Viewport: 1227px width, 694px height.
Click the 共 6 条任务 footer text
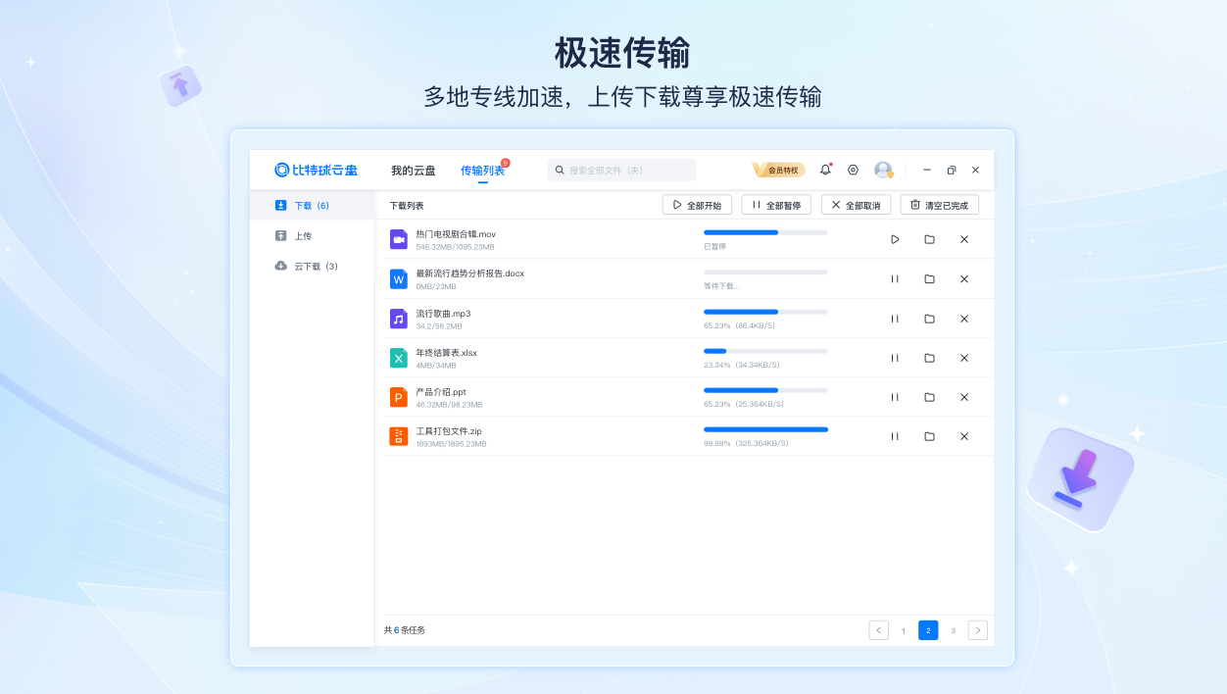(405, 630)
